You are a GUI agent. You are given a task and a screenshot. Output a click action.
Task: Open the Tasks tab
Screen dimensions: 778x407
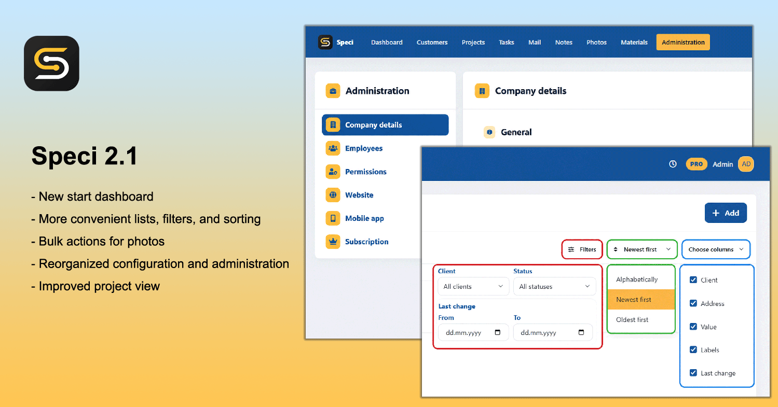click(x=507, y=43)
